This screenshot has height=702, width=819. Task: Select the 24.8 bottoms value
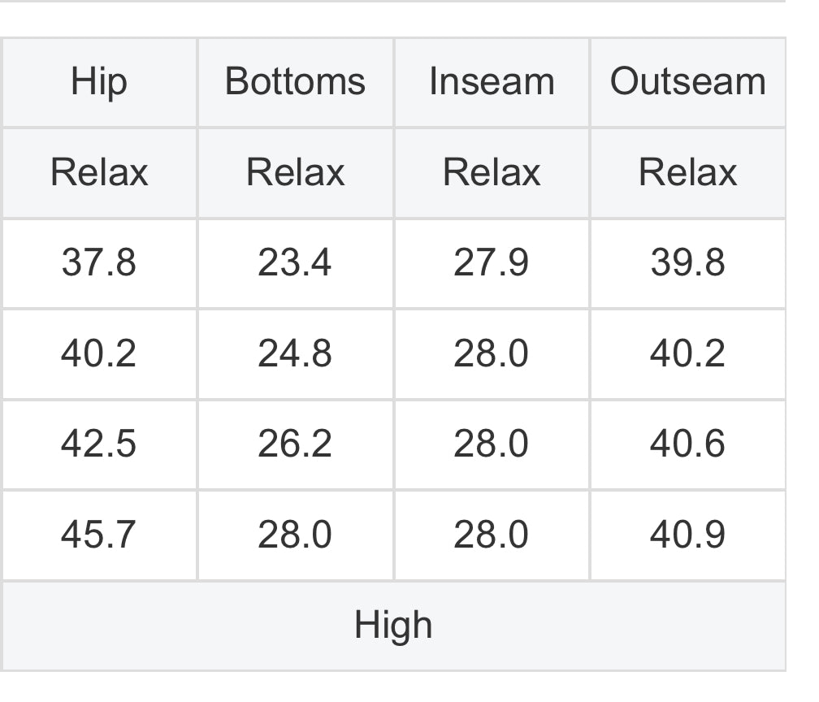295,353
